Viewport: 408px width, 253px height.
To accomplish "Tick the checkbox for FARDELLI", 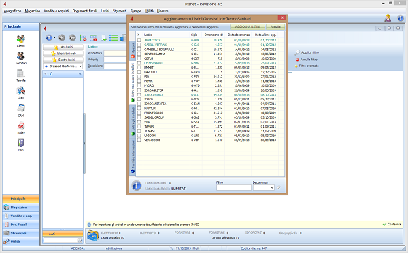I will tap(139, 72).
